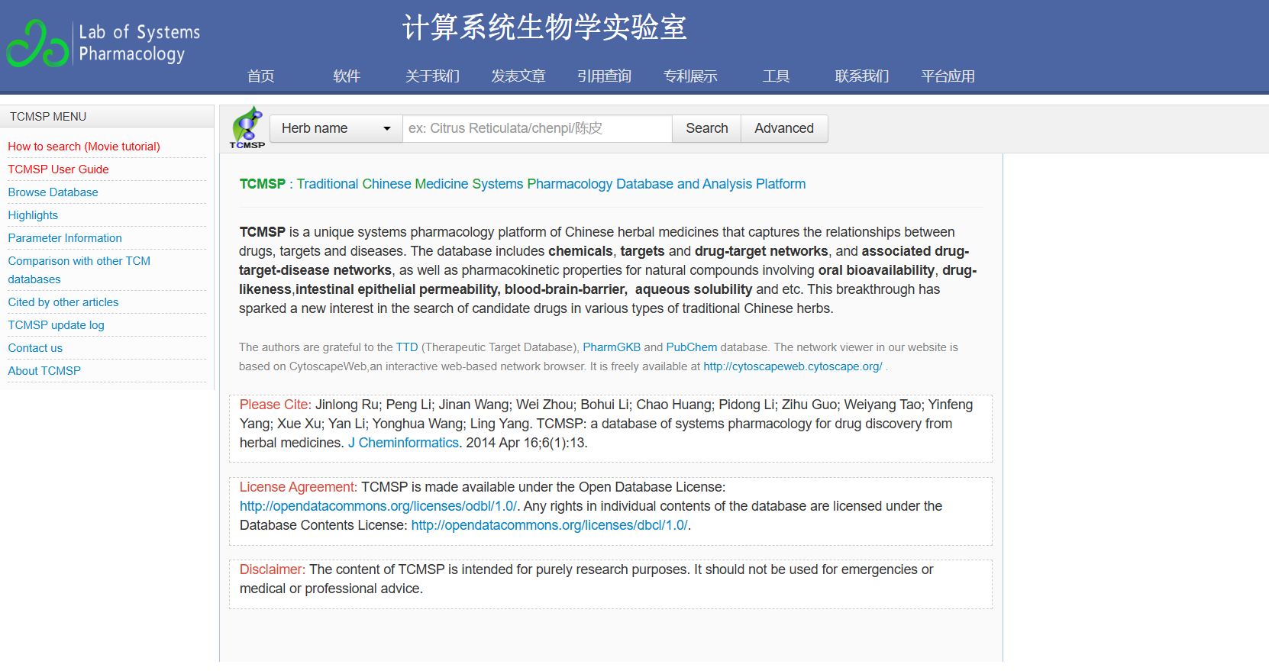Image resolution: width=1269 pixels, height=671 pixels.
Task: Open the 发表文章 nav item
Action: pos(518,76)
